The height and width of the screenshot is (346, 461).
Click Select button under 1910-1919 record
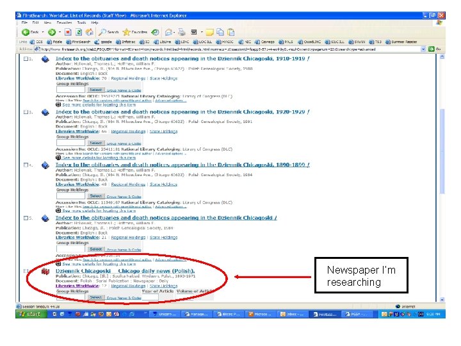pos(96,90)
